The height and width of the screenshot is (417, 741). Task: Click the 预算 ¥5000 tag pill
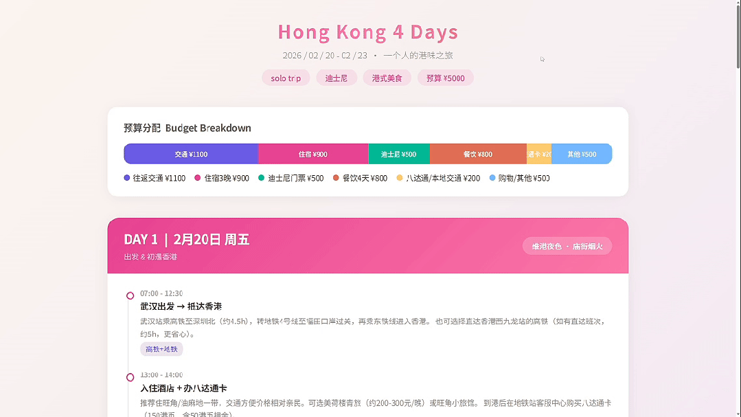445,78
